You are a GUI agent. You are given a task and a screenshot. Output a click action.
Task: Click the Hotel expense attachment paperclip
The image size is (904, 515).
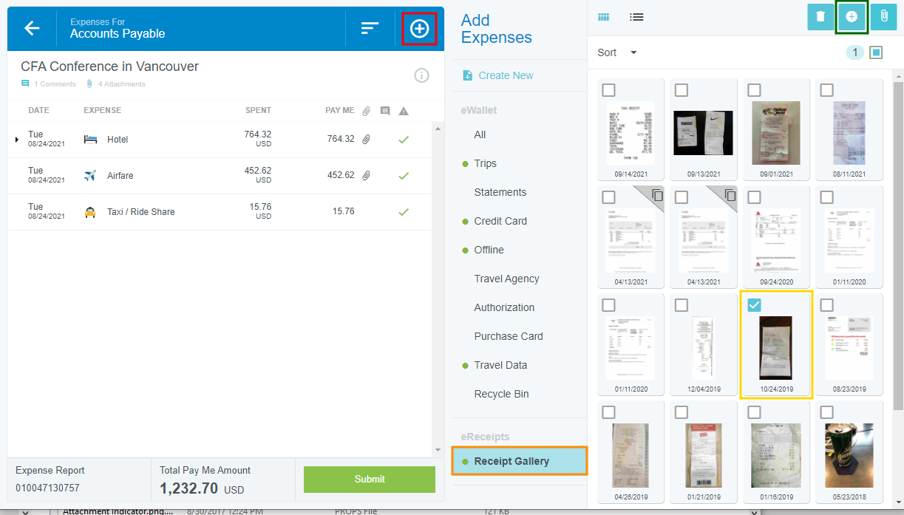[x=366, y=139]
